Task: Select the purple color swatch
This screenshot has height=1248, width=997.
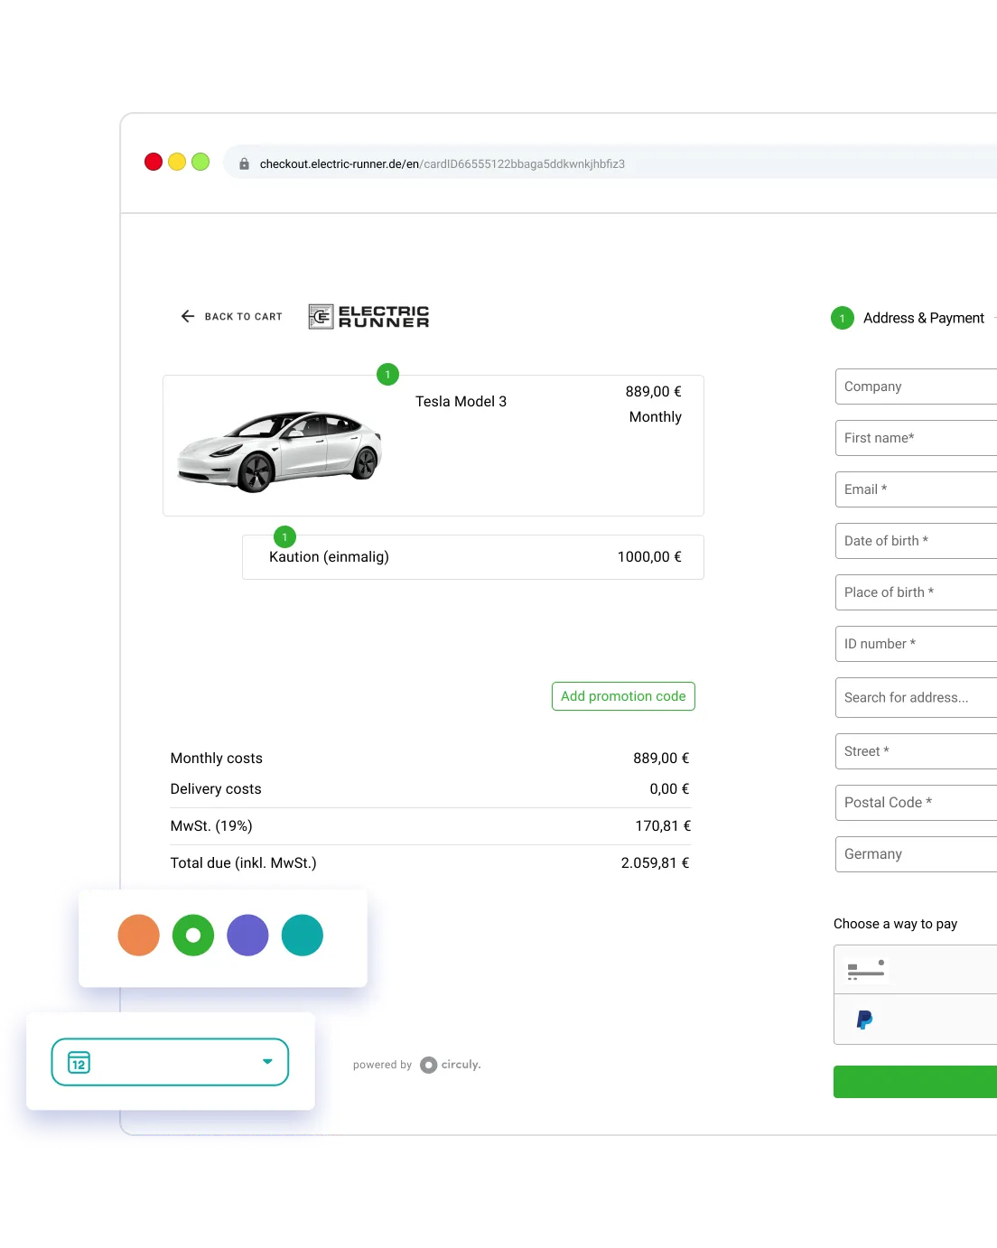Action: pyautogui.click(x=248, y=936)
